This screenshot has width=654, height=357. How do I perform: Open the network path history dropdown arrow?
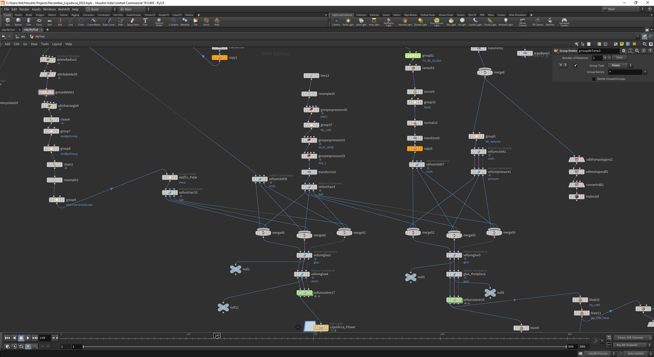[x=638, y=36]
